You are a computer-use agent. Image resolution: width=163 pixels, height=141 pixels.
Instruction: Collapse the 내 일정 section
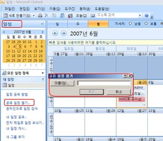click(x=43, y=79)
